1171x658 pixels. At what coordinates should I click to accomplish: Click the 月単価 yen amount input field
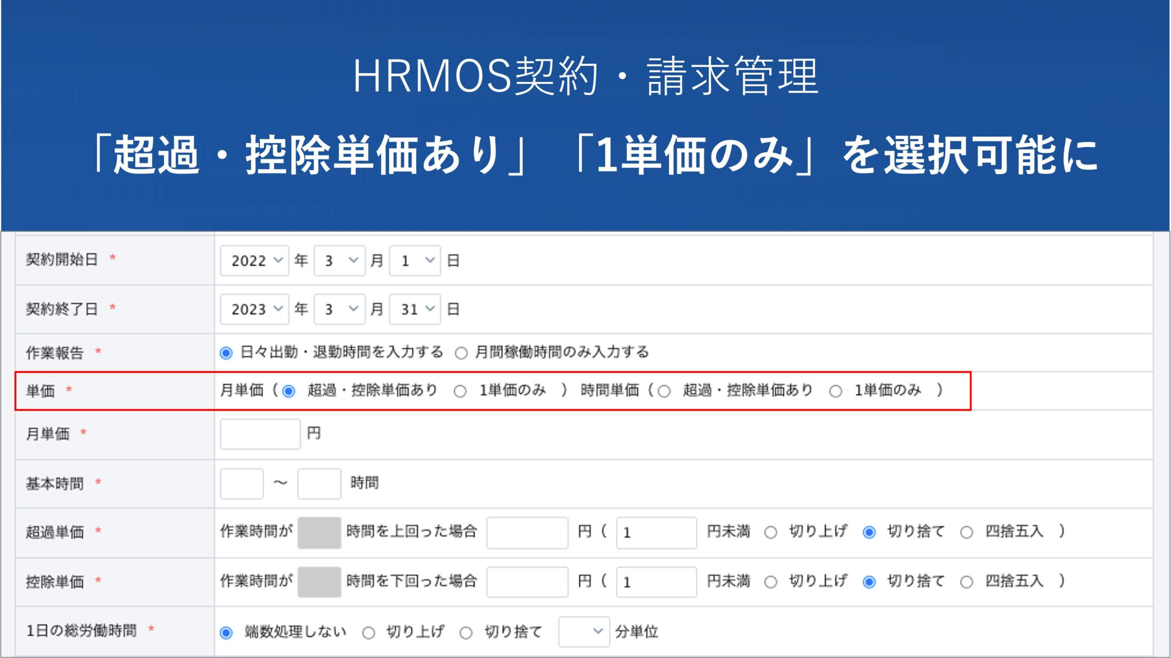click(260, 434)
